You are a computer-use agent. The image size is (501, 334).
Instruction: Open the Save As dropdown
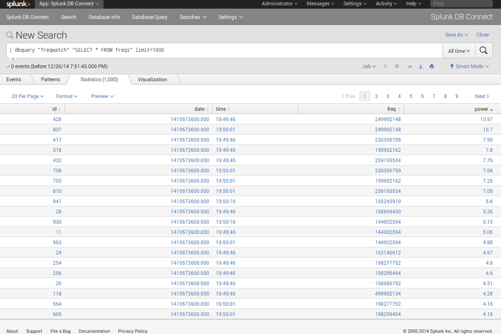pos(456,34)
